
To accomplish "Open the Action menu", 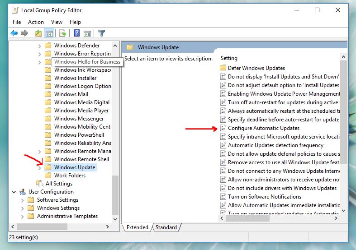I will point(36,22).
